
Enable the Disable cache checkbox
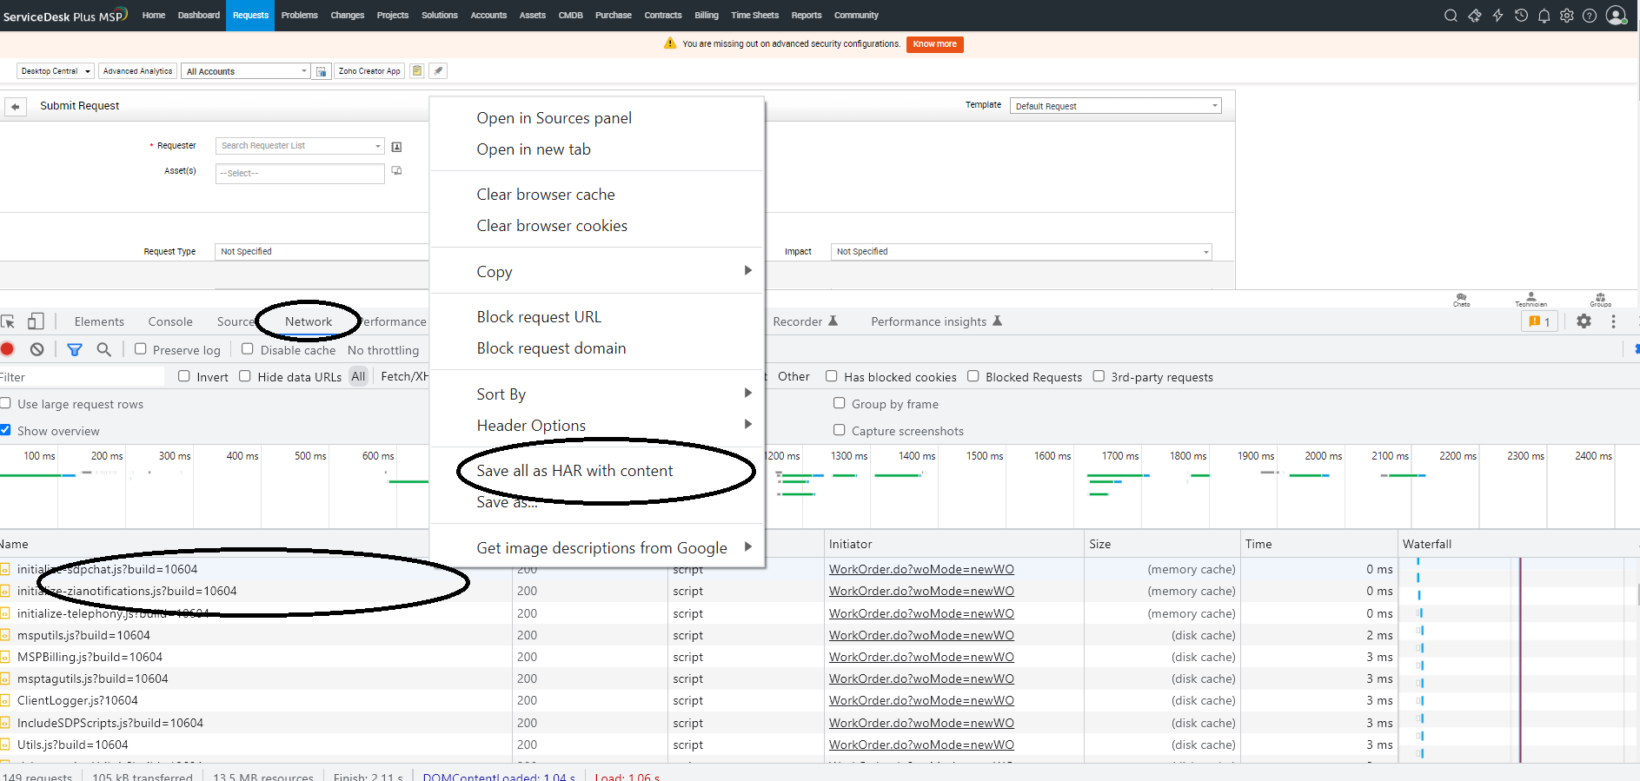(x=248, y=349)
